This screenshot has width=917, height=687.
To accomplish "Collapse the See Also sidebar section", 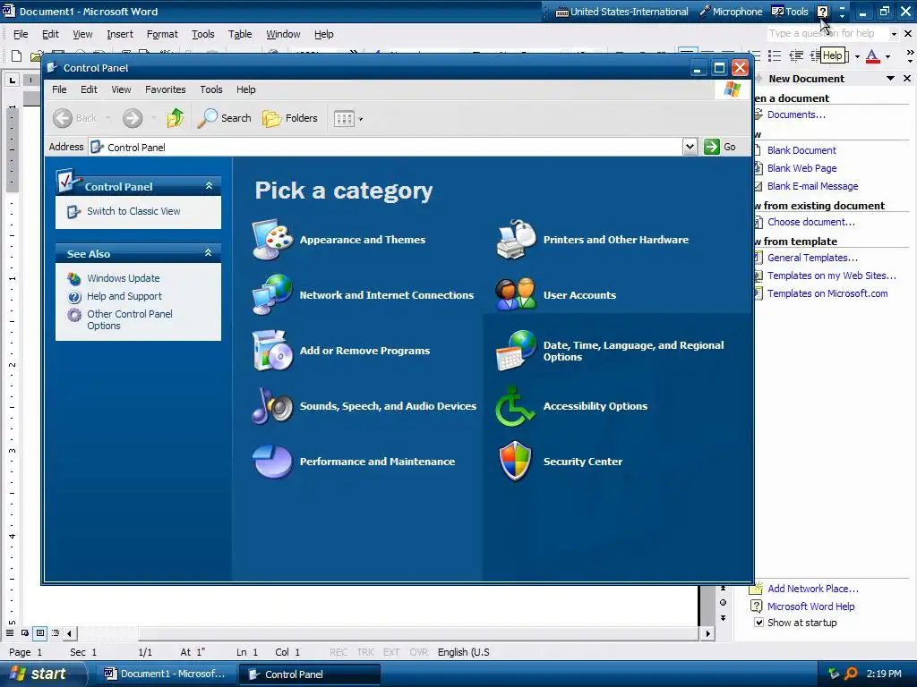I will 208,253.
